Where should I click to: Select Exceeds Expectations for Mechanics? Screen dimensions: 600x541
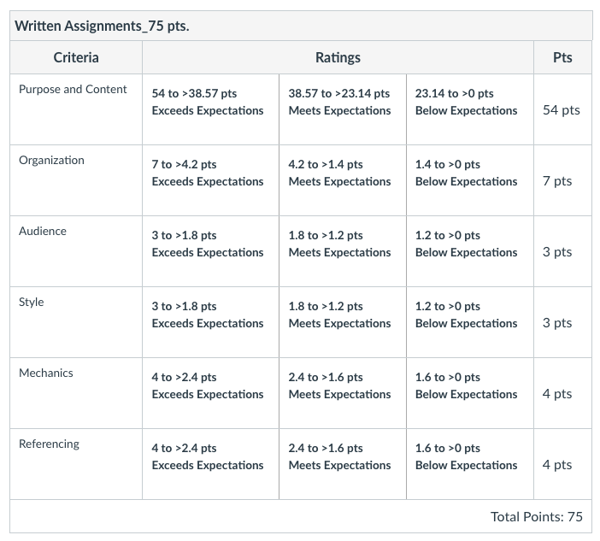(x=210, y=393)
